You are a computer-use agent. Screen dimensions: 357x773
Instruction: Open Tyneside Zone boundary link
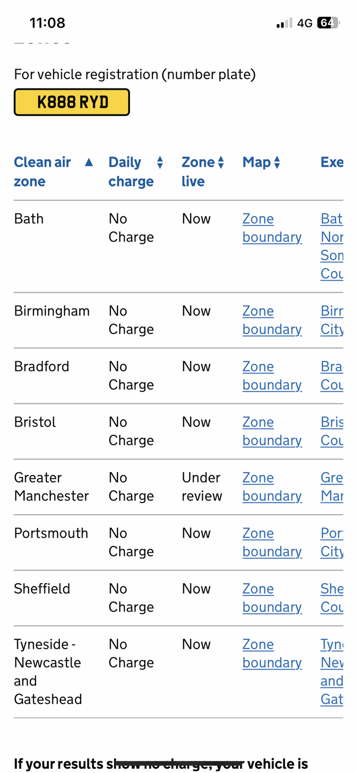(272, 654)
